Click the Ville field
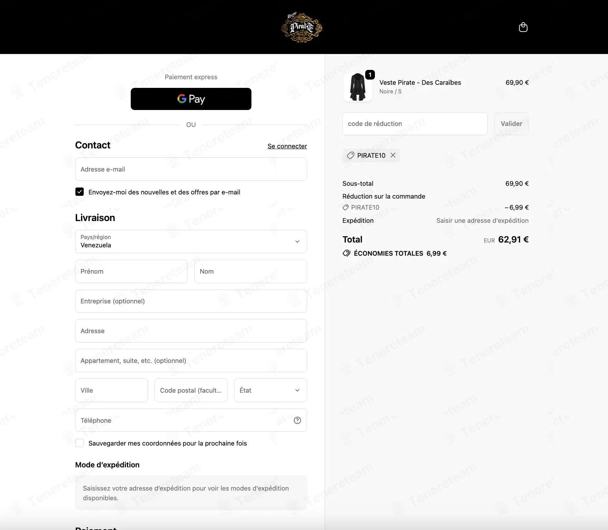The image size is (608, 530). pyautogui.click(x=111, y=390)
